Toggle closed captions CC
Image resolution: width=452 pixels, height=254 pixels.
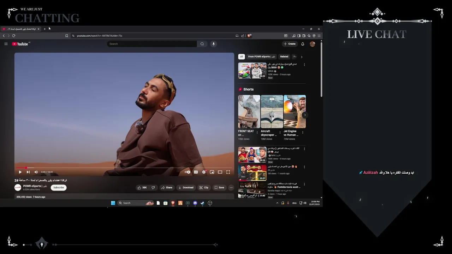tap(196, 172)
